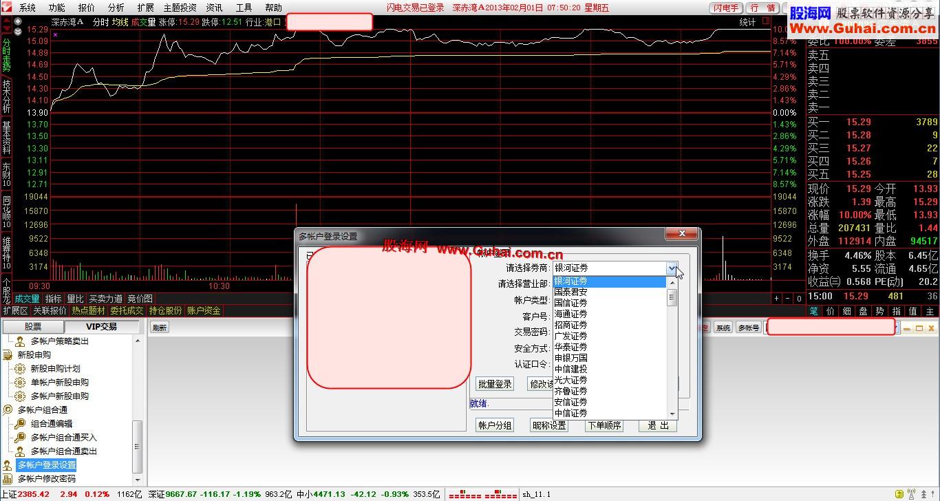Click the key icon beside 多帐户组合通买入
Viewport: 940px width, 501px height.
pos(20,438)
